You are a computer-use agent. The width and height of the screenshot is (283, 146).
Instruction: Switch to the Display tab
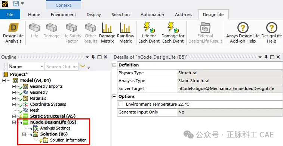94,15
